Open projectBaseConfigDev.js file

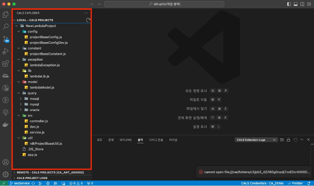[49, 43]
